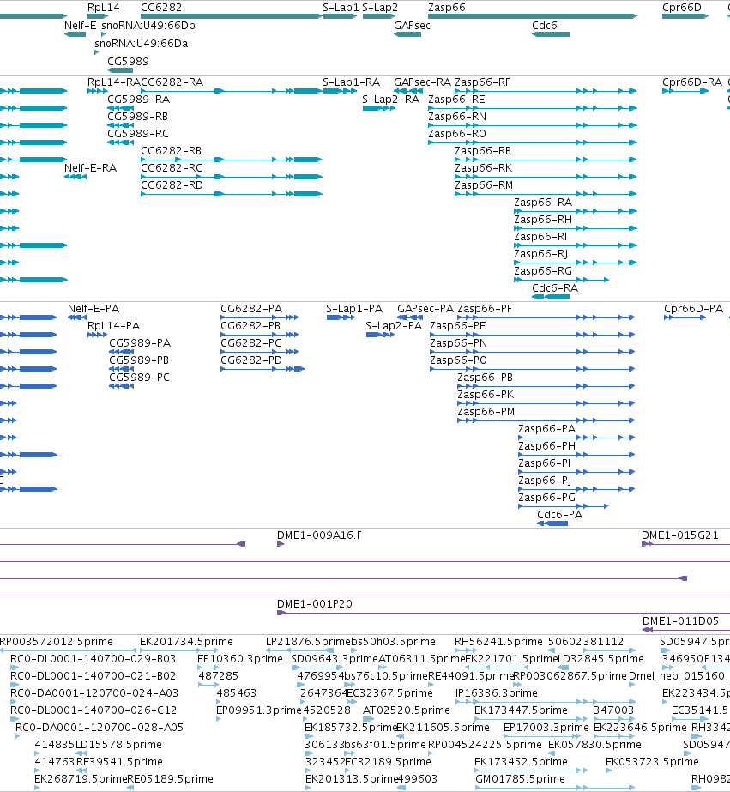Viewport: 730px width, 792px height.
Task: Click transcript label Zasp66-RN
Action: 457,116
